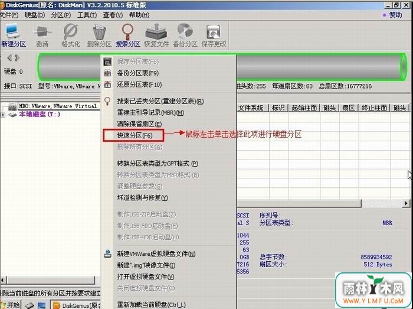Click the 起始柱面 column header
The image size is (413, 309).
pos(304,108)
